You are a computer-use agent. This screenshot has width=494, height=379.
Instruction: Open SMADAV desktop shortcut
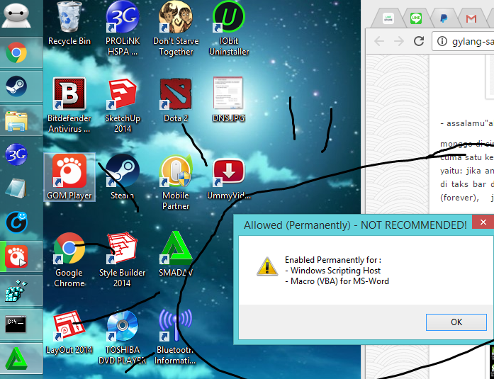coord(176,254)
